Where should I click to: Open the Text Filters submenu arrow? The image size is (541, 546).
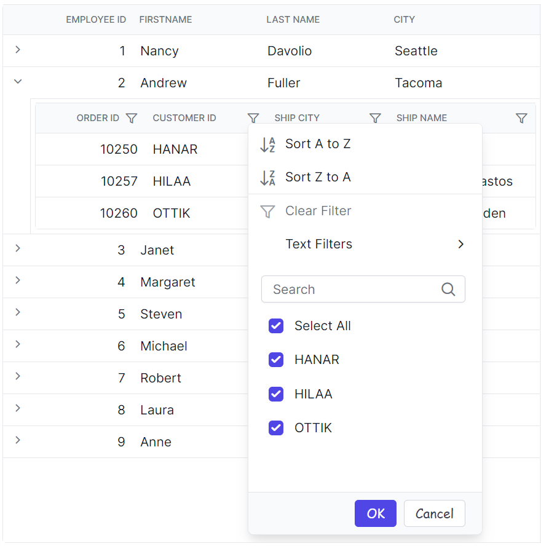point(461,244)
